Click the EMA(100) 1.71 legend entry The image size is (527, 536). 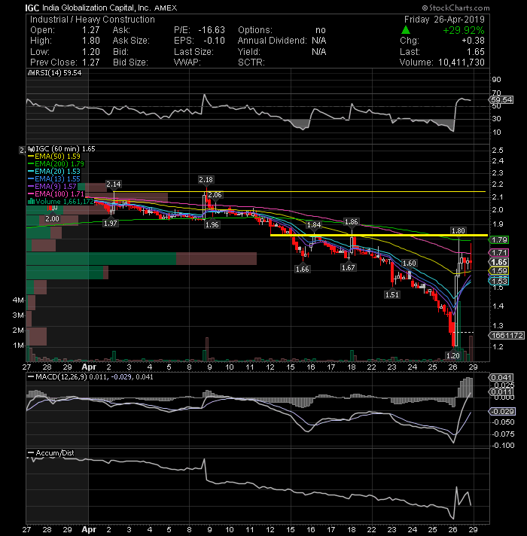point(56,193)
